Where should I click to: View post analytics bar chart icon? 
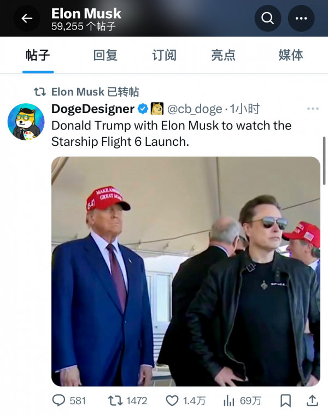(x=229, y=401)
